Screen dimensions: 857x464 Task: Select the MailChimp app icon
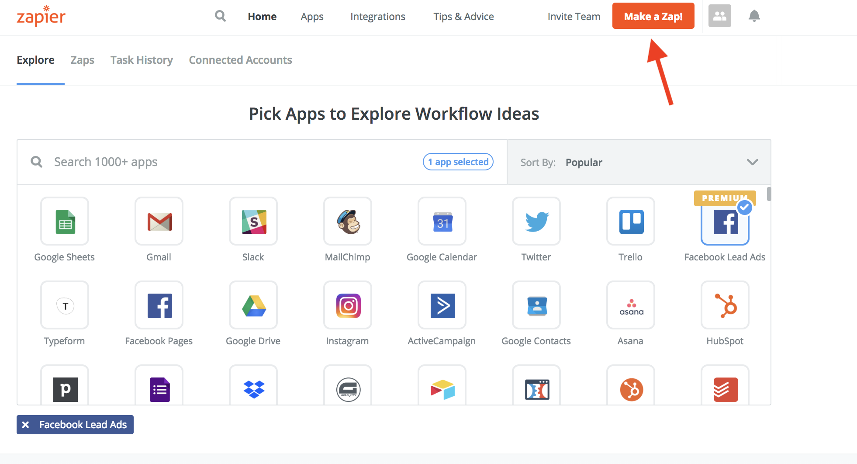click(x=348, y=221)
